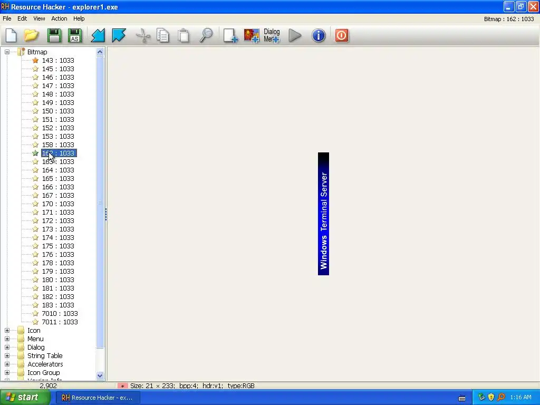
Task: Click the keyboard icon in the taskbar
Action: pyautogui.click(x=462, y=398)
